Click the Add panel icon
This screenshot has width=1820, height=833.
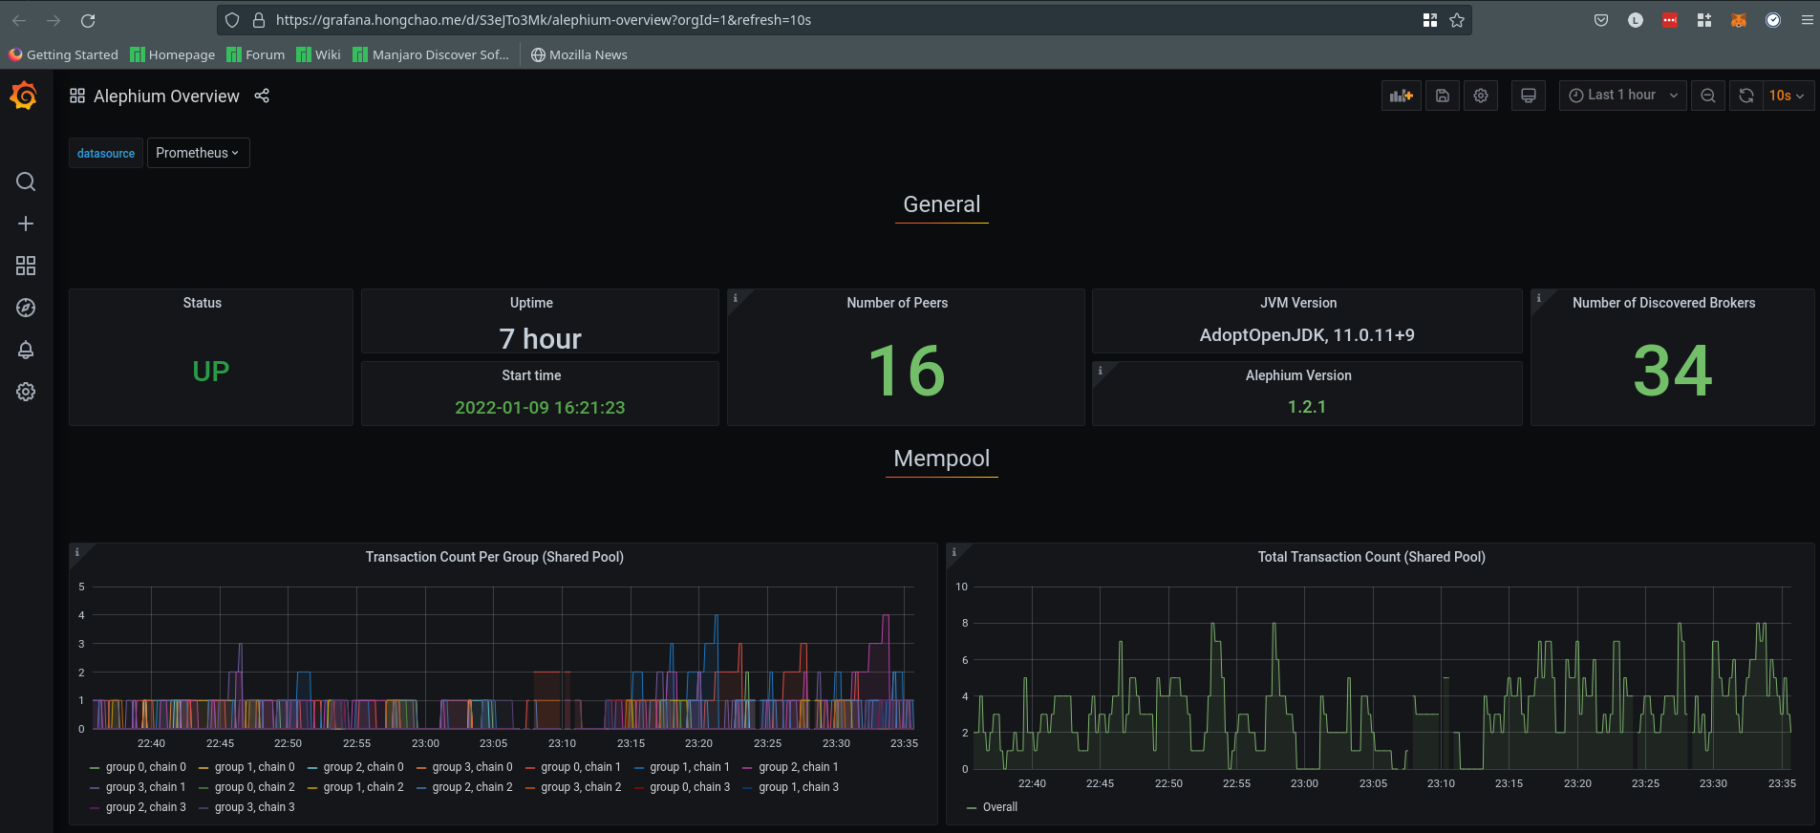(x=1402, y=96)
